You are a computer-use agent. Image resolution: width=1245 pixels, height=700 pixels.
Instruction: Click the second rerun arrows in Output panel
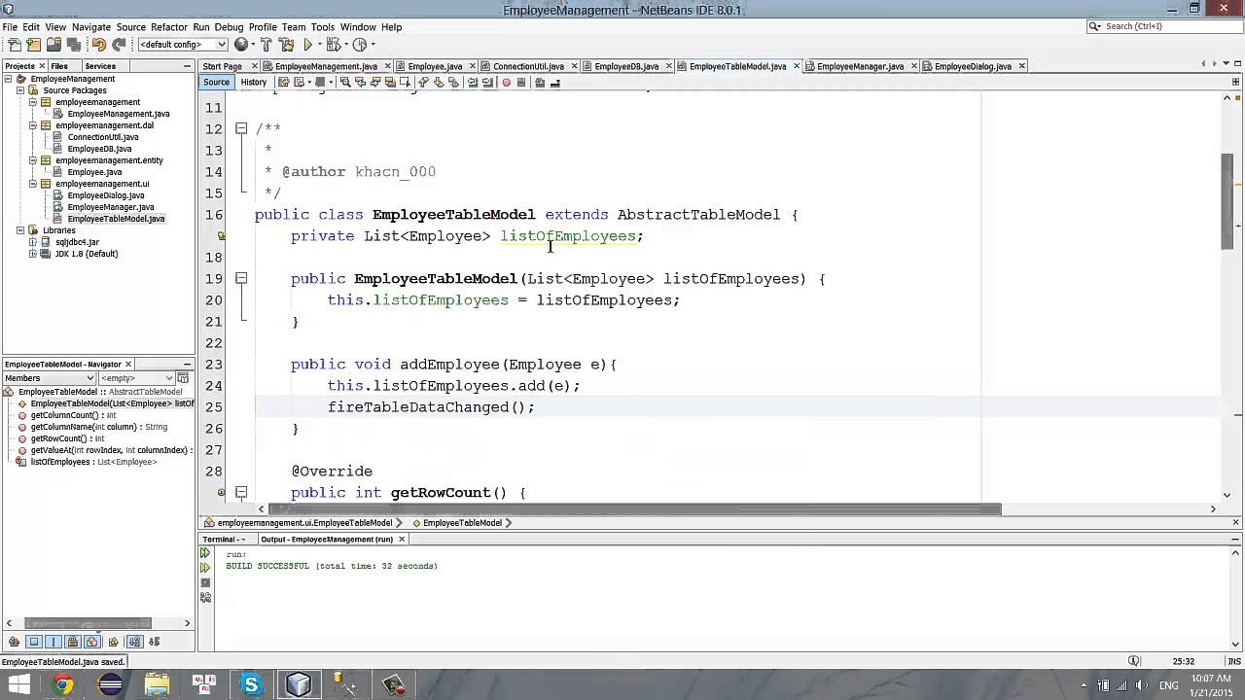205,568
